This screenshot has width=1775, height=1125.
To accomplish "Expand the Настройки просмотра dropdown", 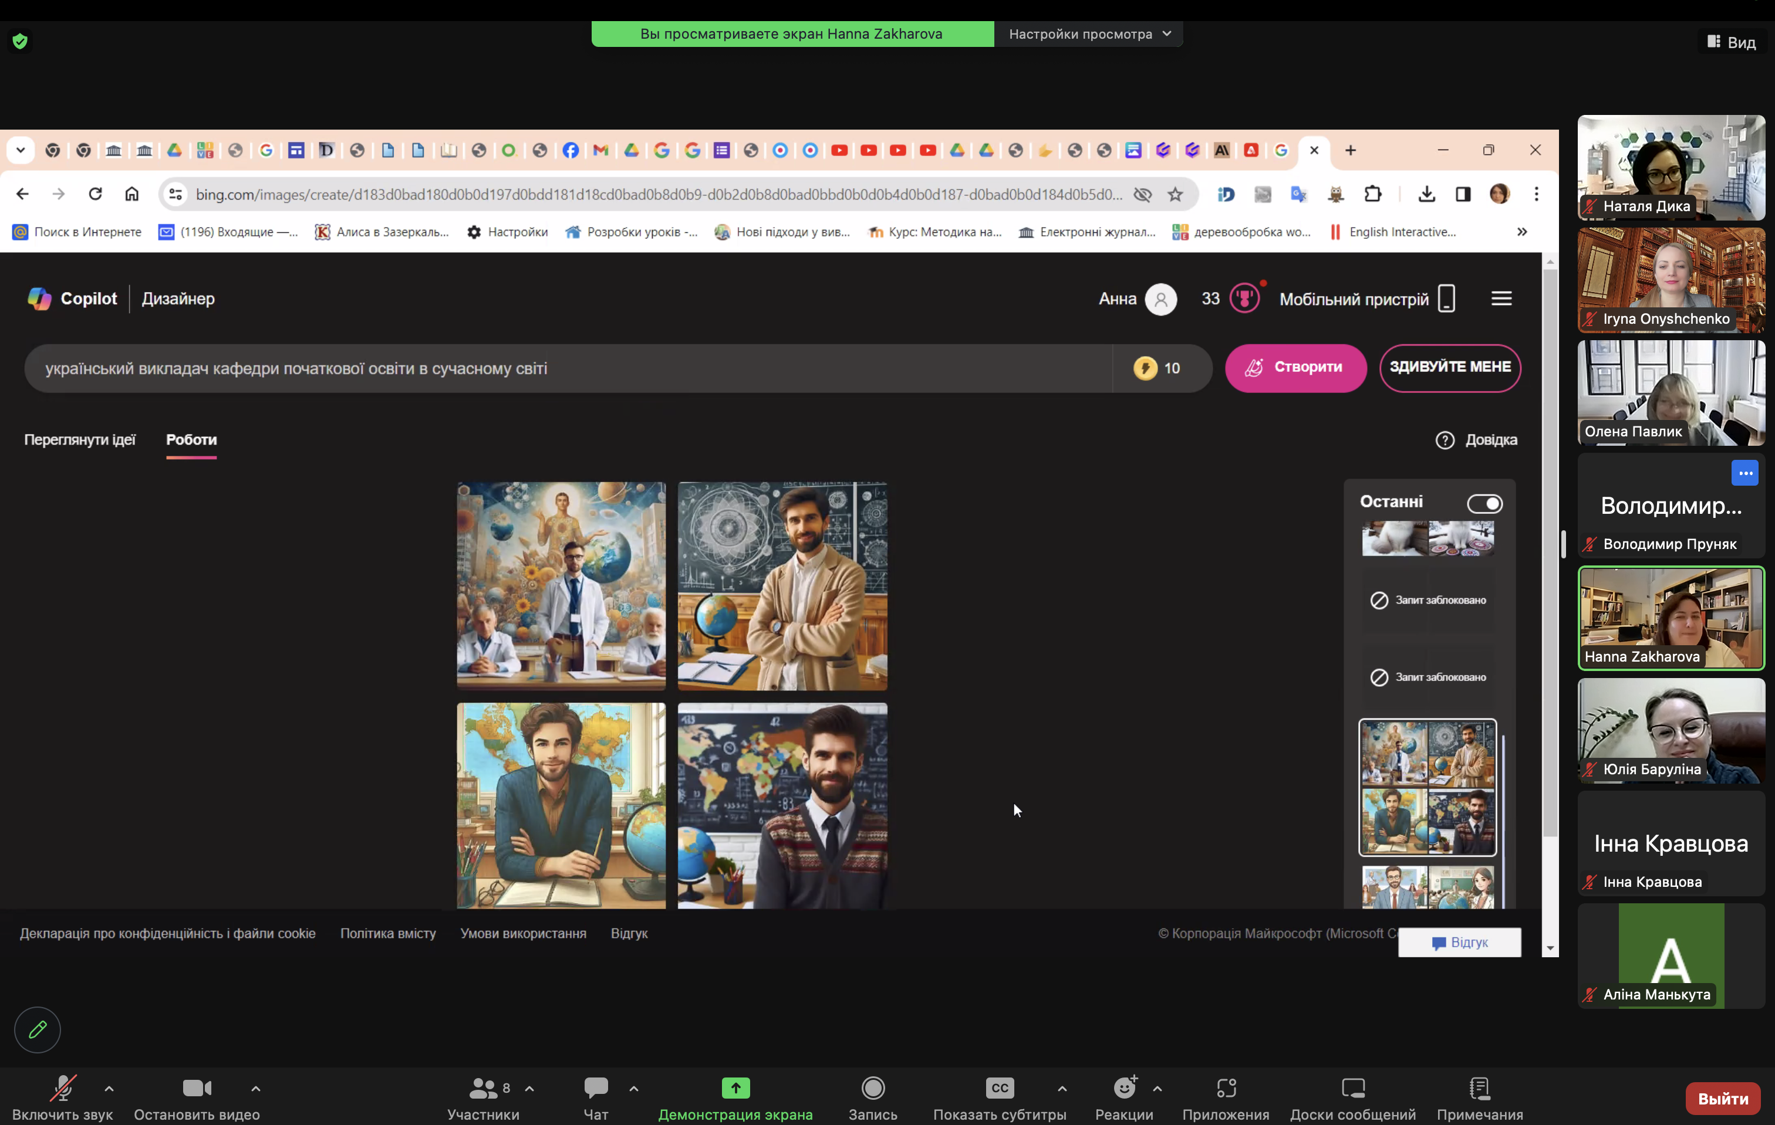I will [1089, 34].
